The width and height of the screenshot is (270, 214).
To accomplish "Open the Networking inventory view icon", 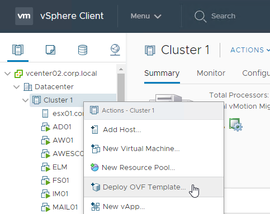I will click(x=115, y=50).
